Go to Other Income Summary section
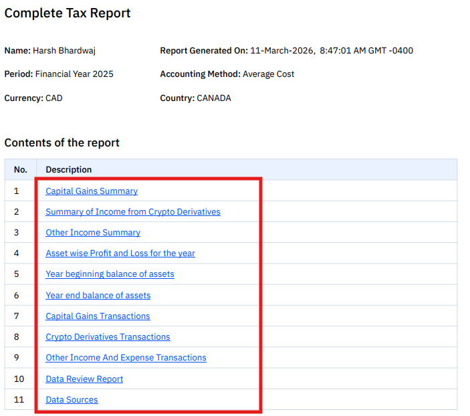This screenshot has height=416, width=470. coord(93,233)
